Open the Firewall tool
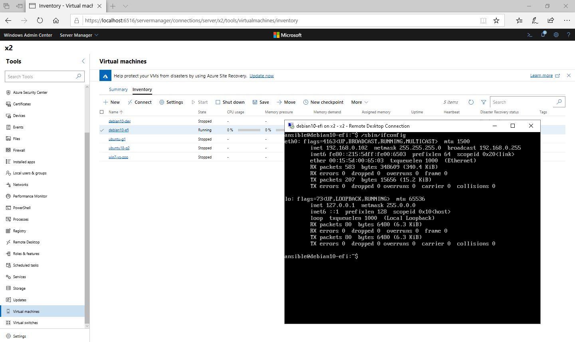This screenshot has height=342, width=575. click(x=19, y=150)
